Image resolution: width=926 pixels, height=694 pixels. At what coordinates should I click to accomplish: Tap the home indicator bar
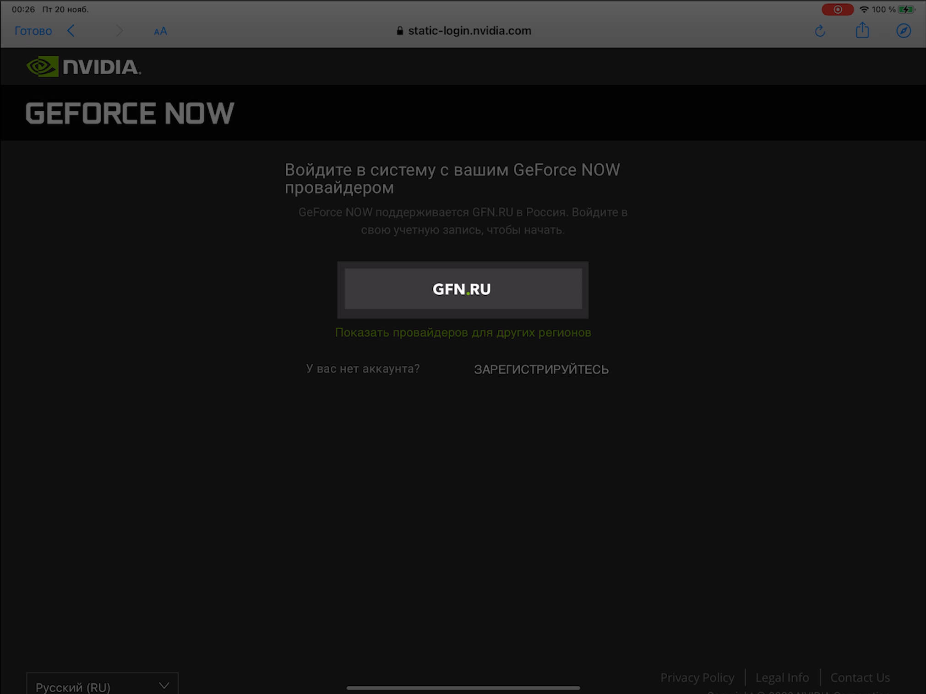(x=463, y=688)
